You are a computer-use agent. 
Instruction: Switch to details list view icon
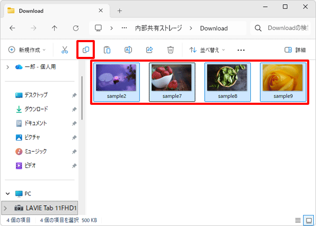click(298, 220)
